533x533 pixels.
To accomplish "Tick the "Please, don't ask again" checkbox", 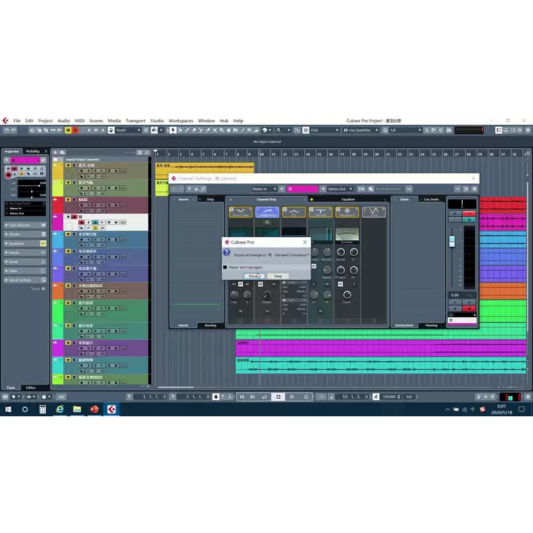I will 225,267.
